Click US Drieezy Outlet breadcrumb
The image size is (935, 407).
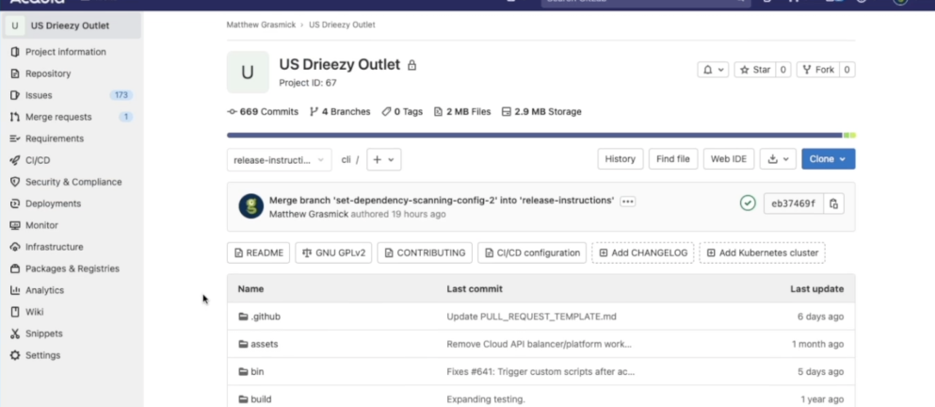point(342,25)
